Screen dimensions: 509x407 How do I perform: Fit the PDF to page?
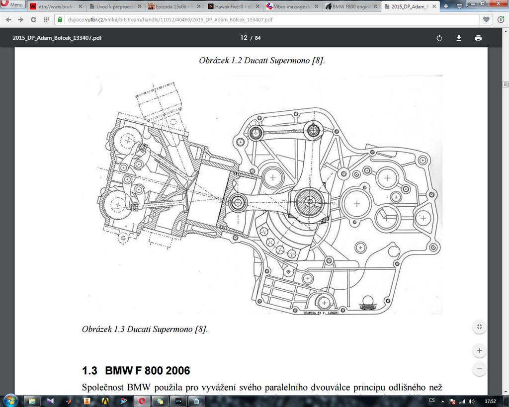[480, 327]
